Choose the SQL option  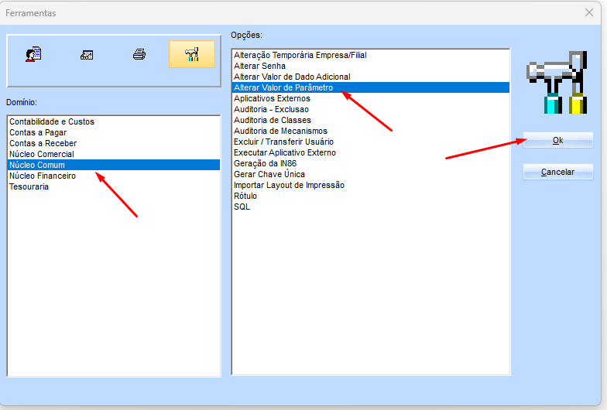pyautogui.click(x=242, y=207)
